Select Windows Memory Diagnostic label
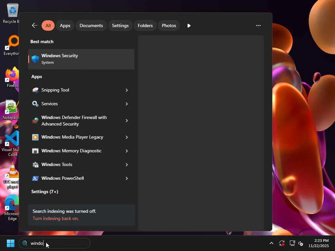This screenshot has height=251, width=335. tap(71, 151)
